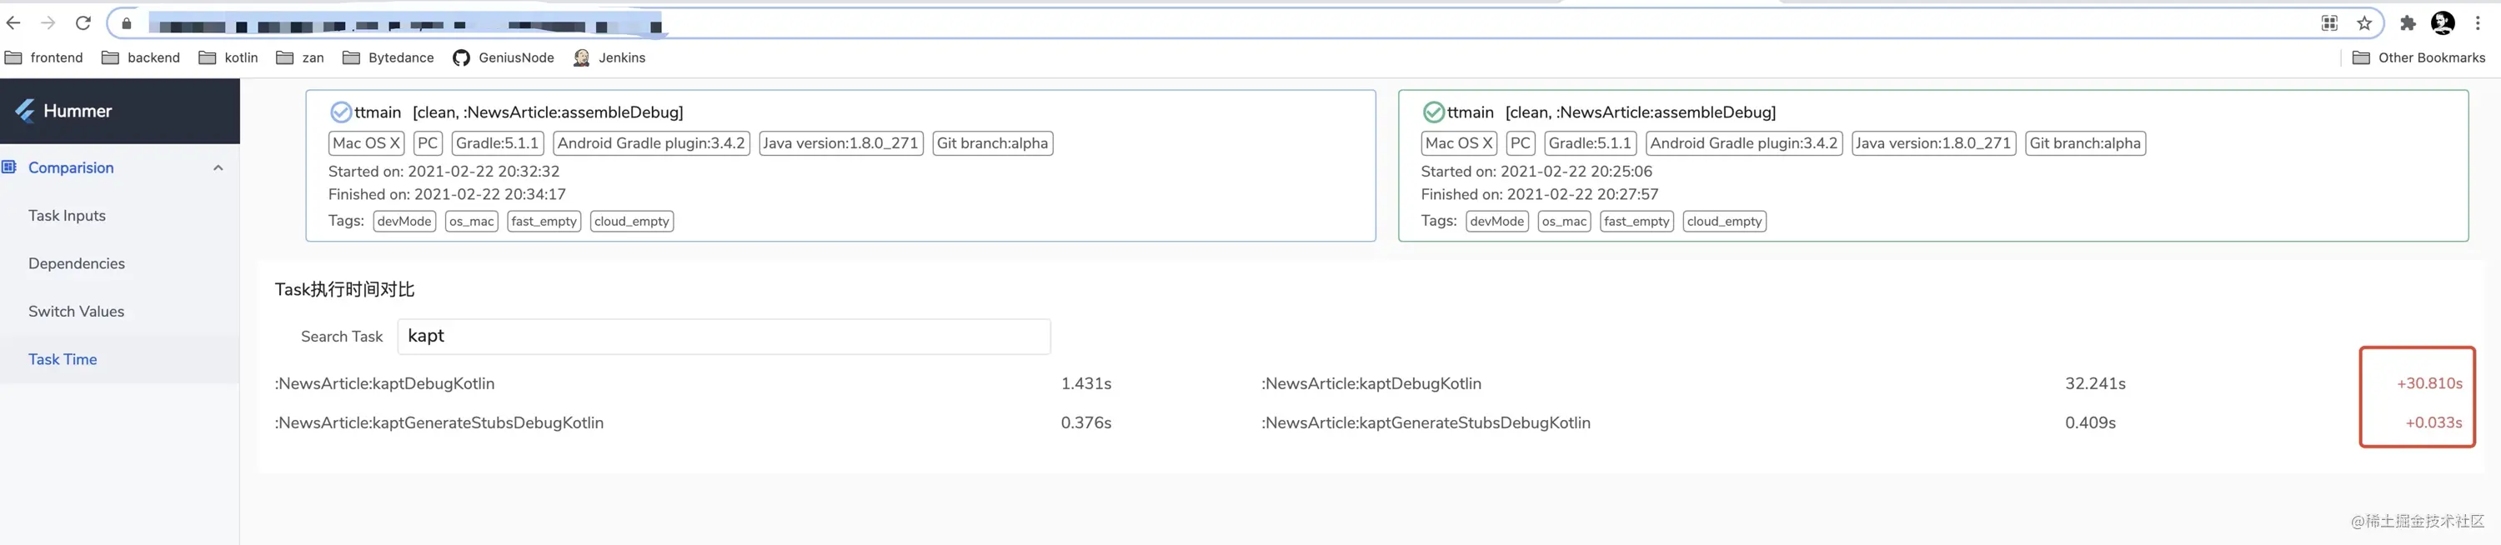This screenshot has width=2501, height=545.
Task: Click the 0.376s duration value
Action: tap(1086, 422)
